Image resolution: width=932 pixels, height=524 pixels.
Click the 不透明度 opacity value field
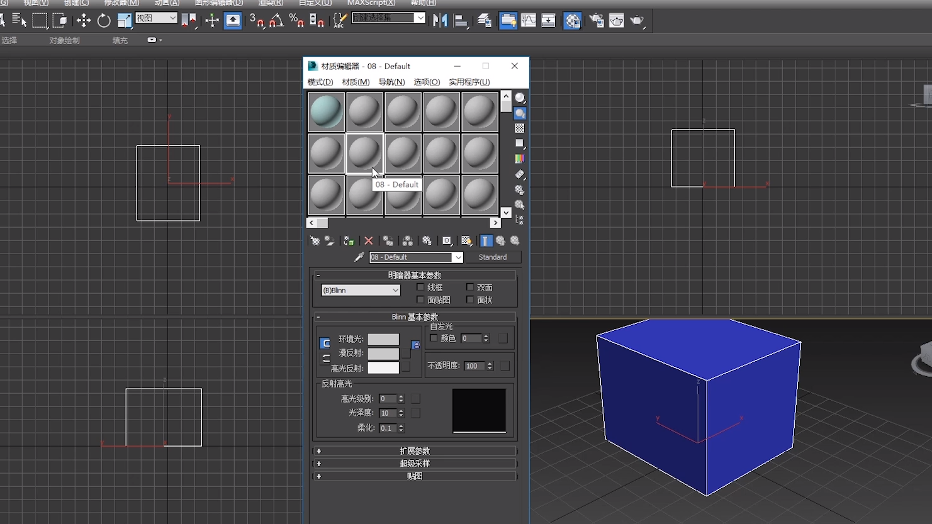click(474, 366)
